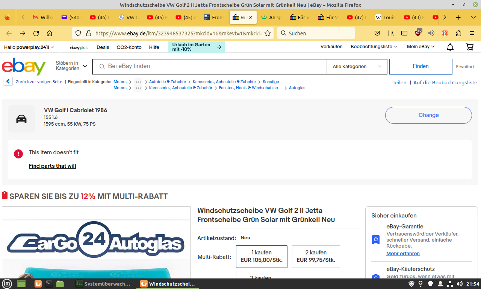Click the 'Change' vehicle button

coord(428,115)
